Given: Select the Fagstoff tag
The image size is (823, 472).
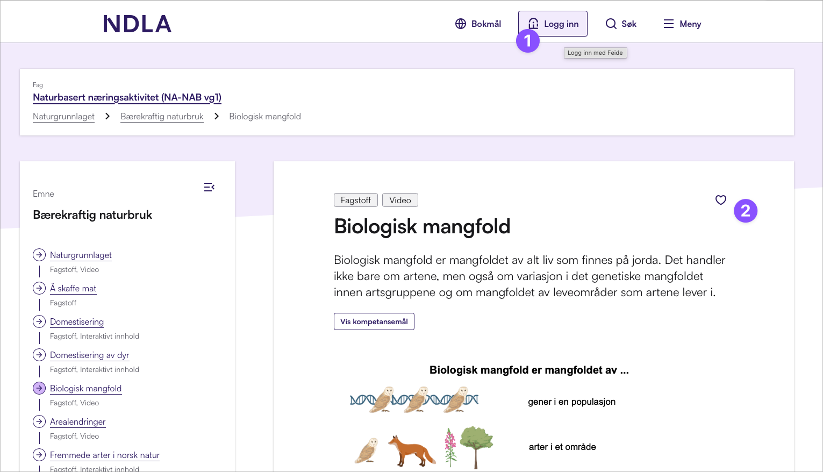Looking at the screenshot, I should [356, 200].
